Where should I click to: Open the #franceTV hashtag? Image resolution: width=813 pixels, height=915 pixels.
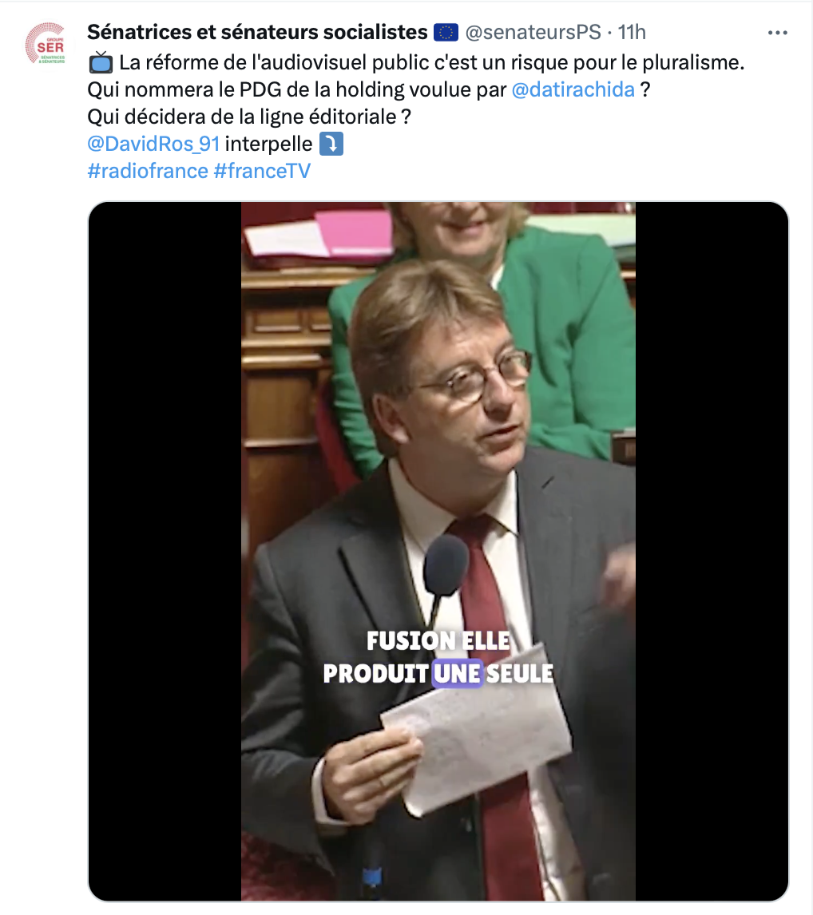tap(262, 171)
